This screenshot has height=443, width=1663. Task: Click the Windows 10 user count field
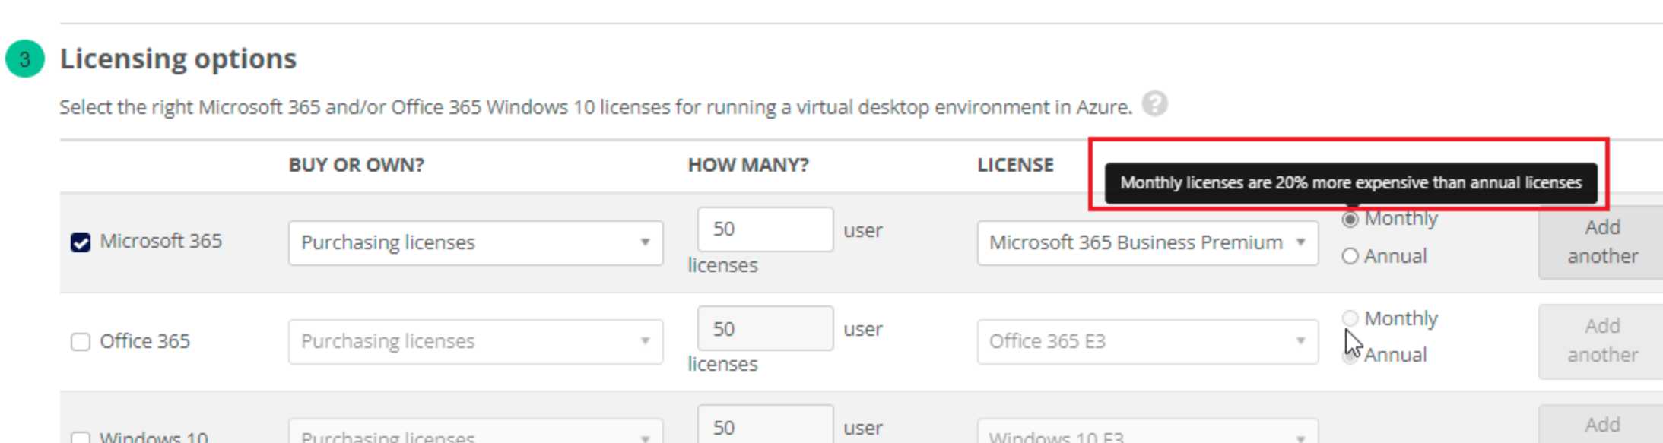[764, 426]
